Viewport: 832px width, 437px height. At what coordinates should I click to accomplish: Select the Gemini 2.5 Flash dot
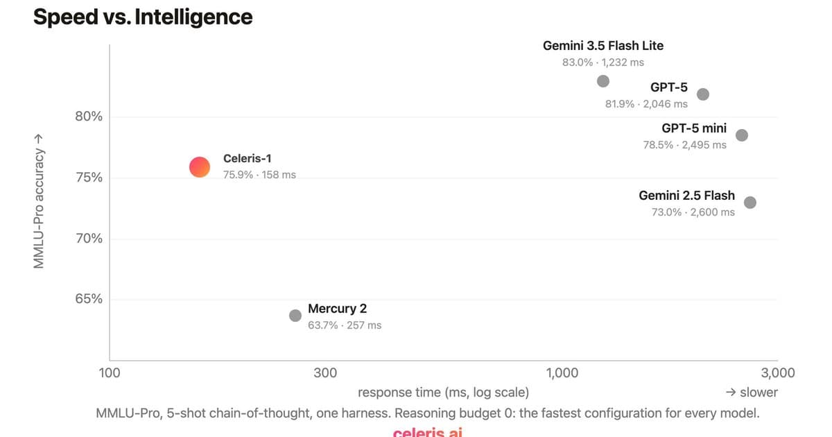750,203
